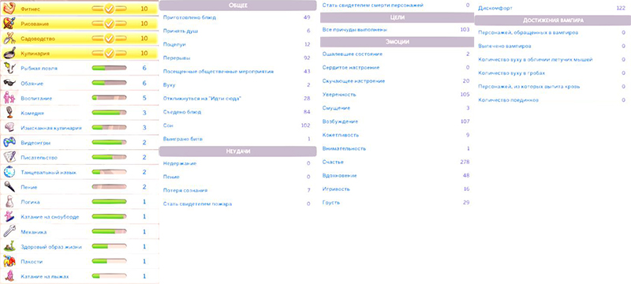Click the Рыбная ловля progress bar
Image resolution: width=631 pixels, height=284 pixels.
109,69
